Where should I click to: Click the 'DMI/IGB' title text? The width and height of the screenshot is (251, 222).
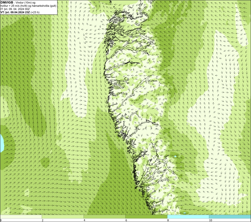[x=7, y=3]
